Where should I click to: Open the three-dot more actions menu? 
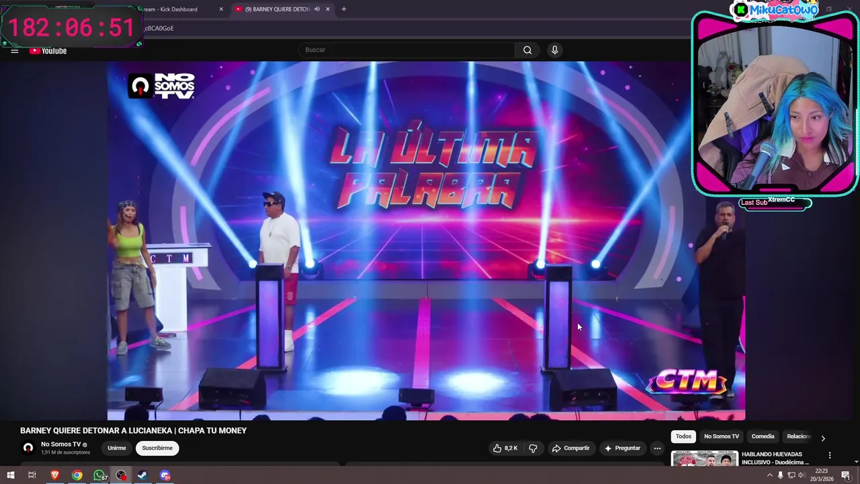[x=657, y=448]
